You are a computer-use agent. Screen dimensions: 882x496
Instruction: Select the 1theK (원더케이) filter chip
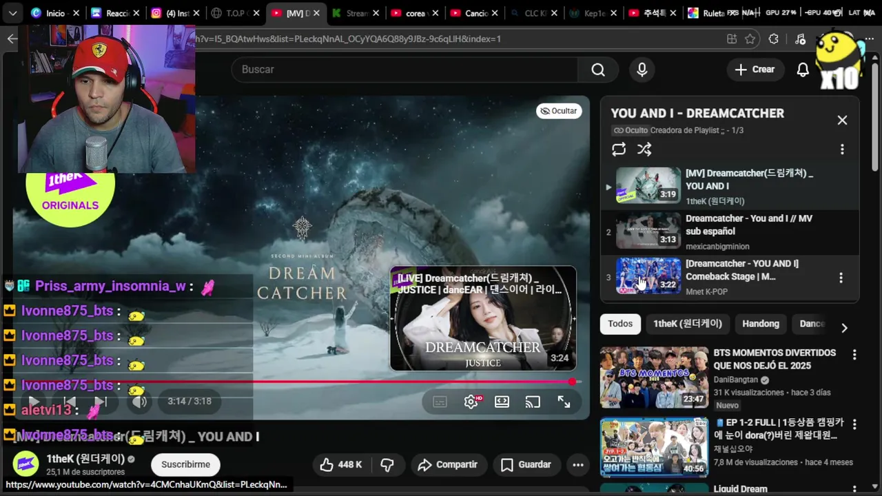688,324
